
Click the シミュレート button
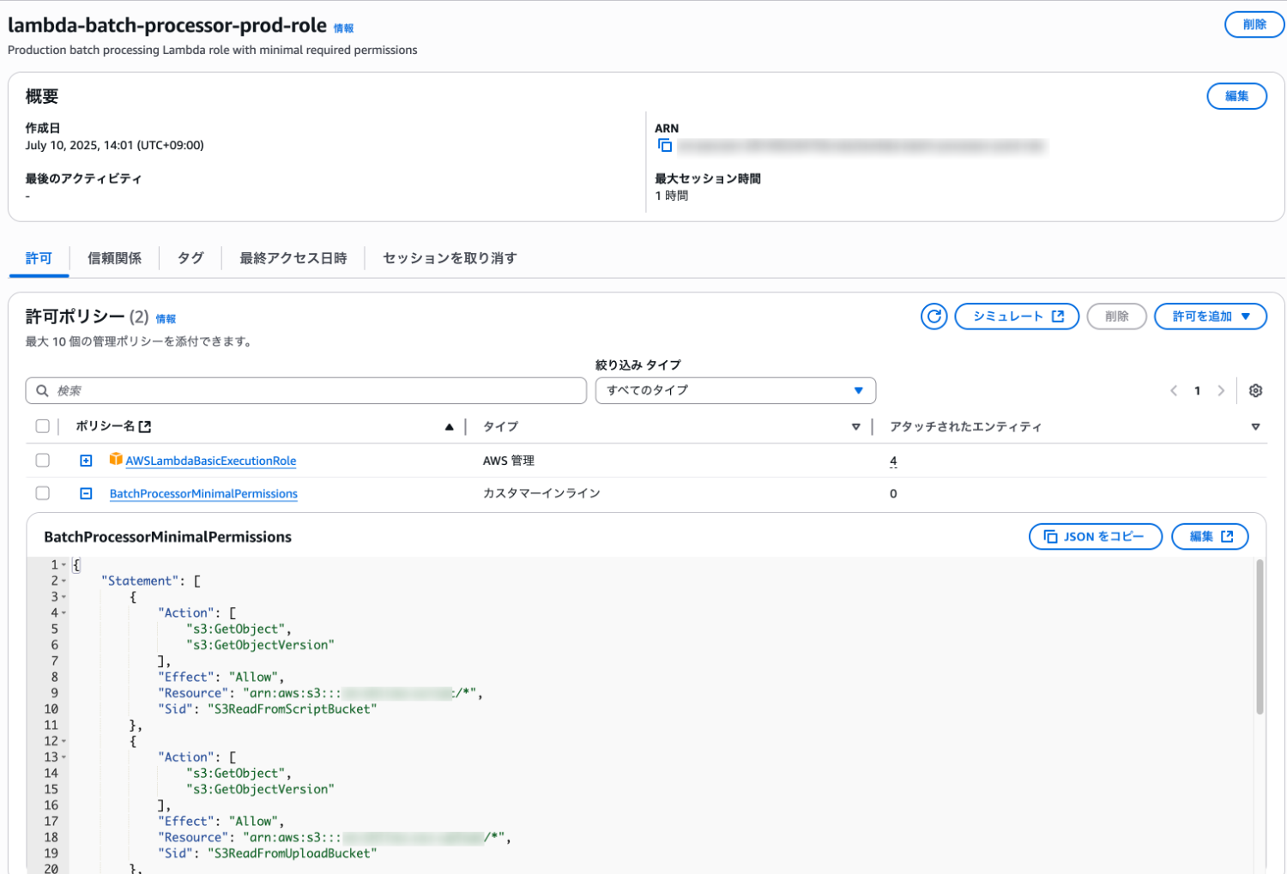(1017, 316)
